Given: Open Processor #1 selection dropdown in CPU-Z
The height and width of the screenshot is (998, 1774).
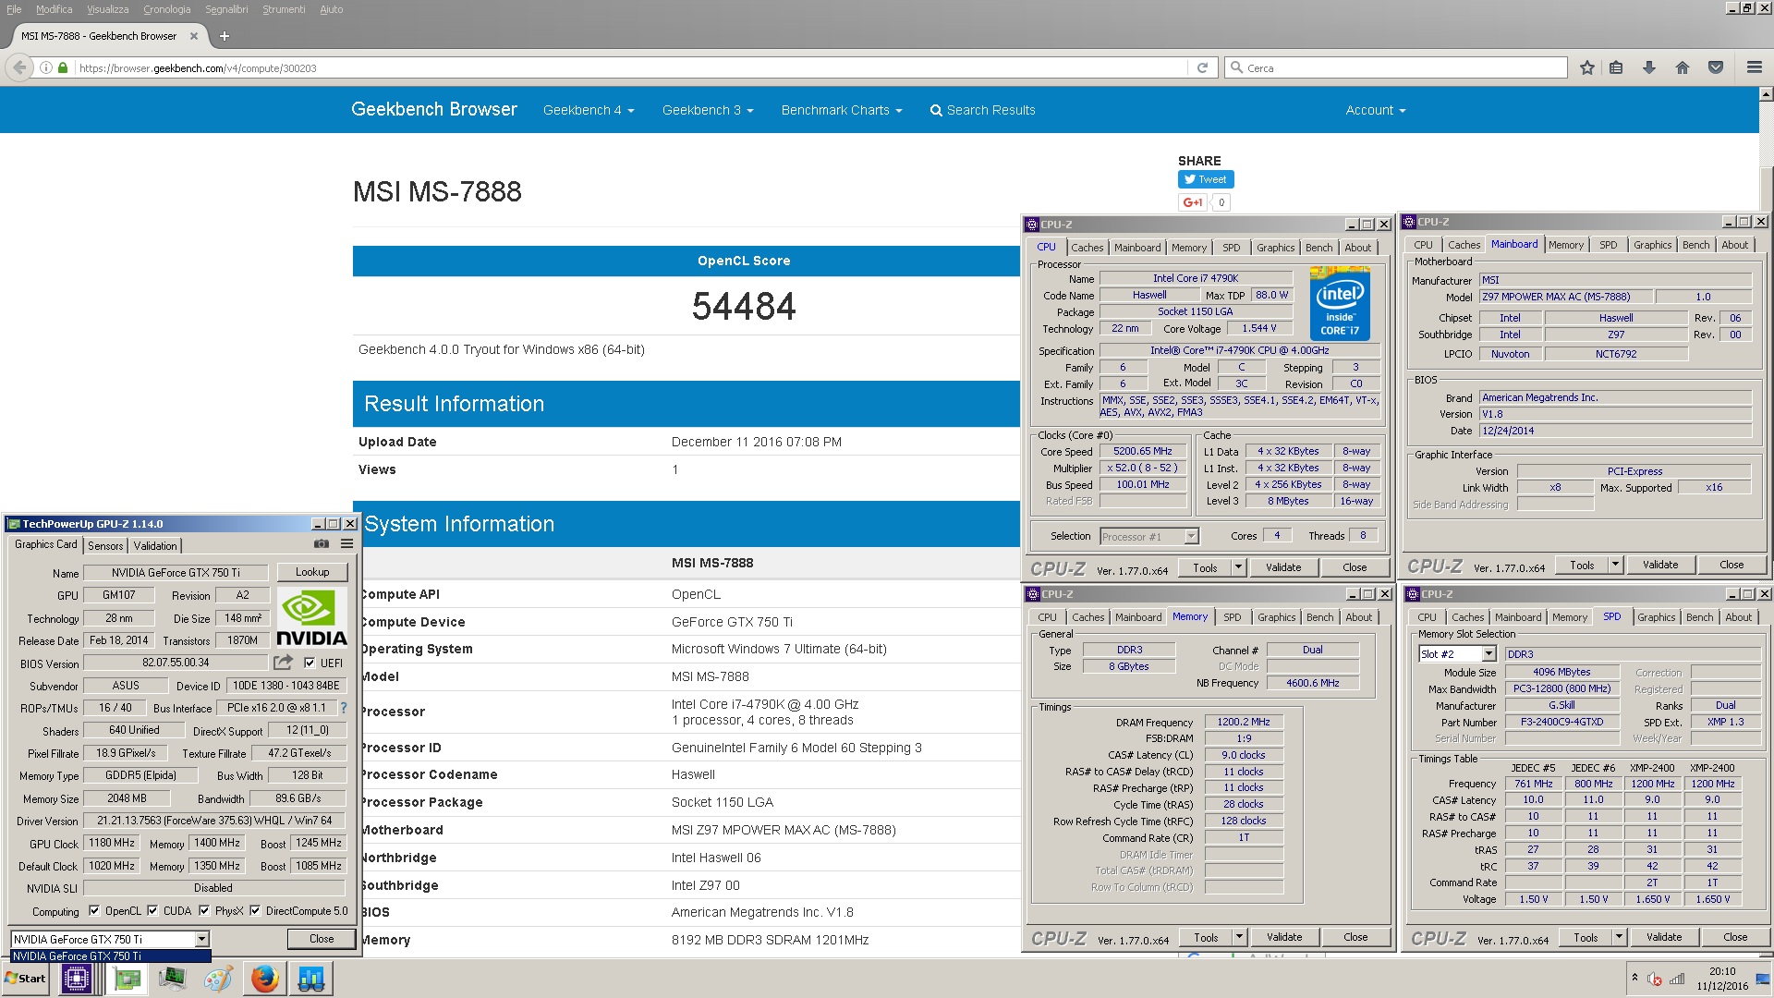Looking at the screenshot, I should pos(1191,536).
